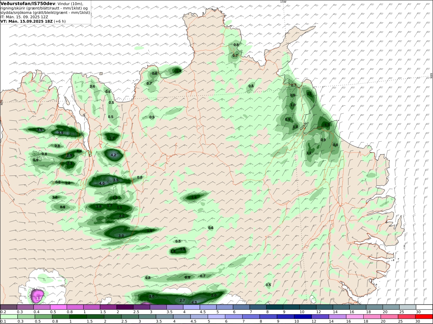Screen dimensions: 433x324
Task: Select the dark green rain swatch between 1 and 1.5
Action: (78, 317)
